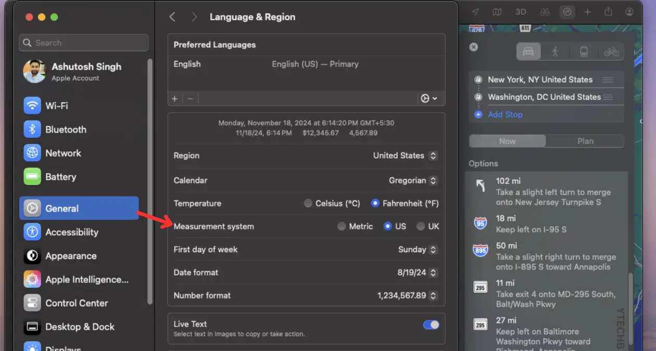Click Maps location arrow toolbar icon
Image resolution: width=656 pixels, height=351 pixels.
coord(475,12)
